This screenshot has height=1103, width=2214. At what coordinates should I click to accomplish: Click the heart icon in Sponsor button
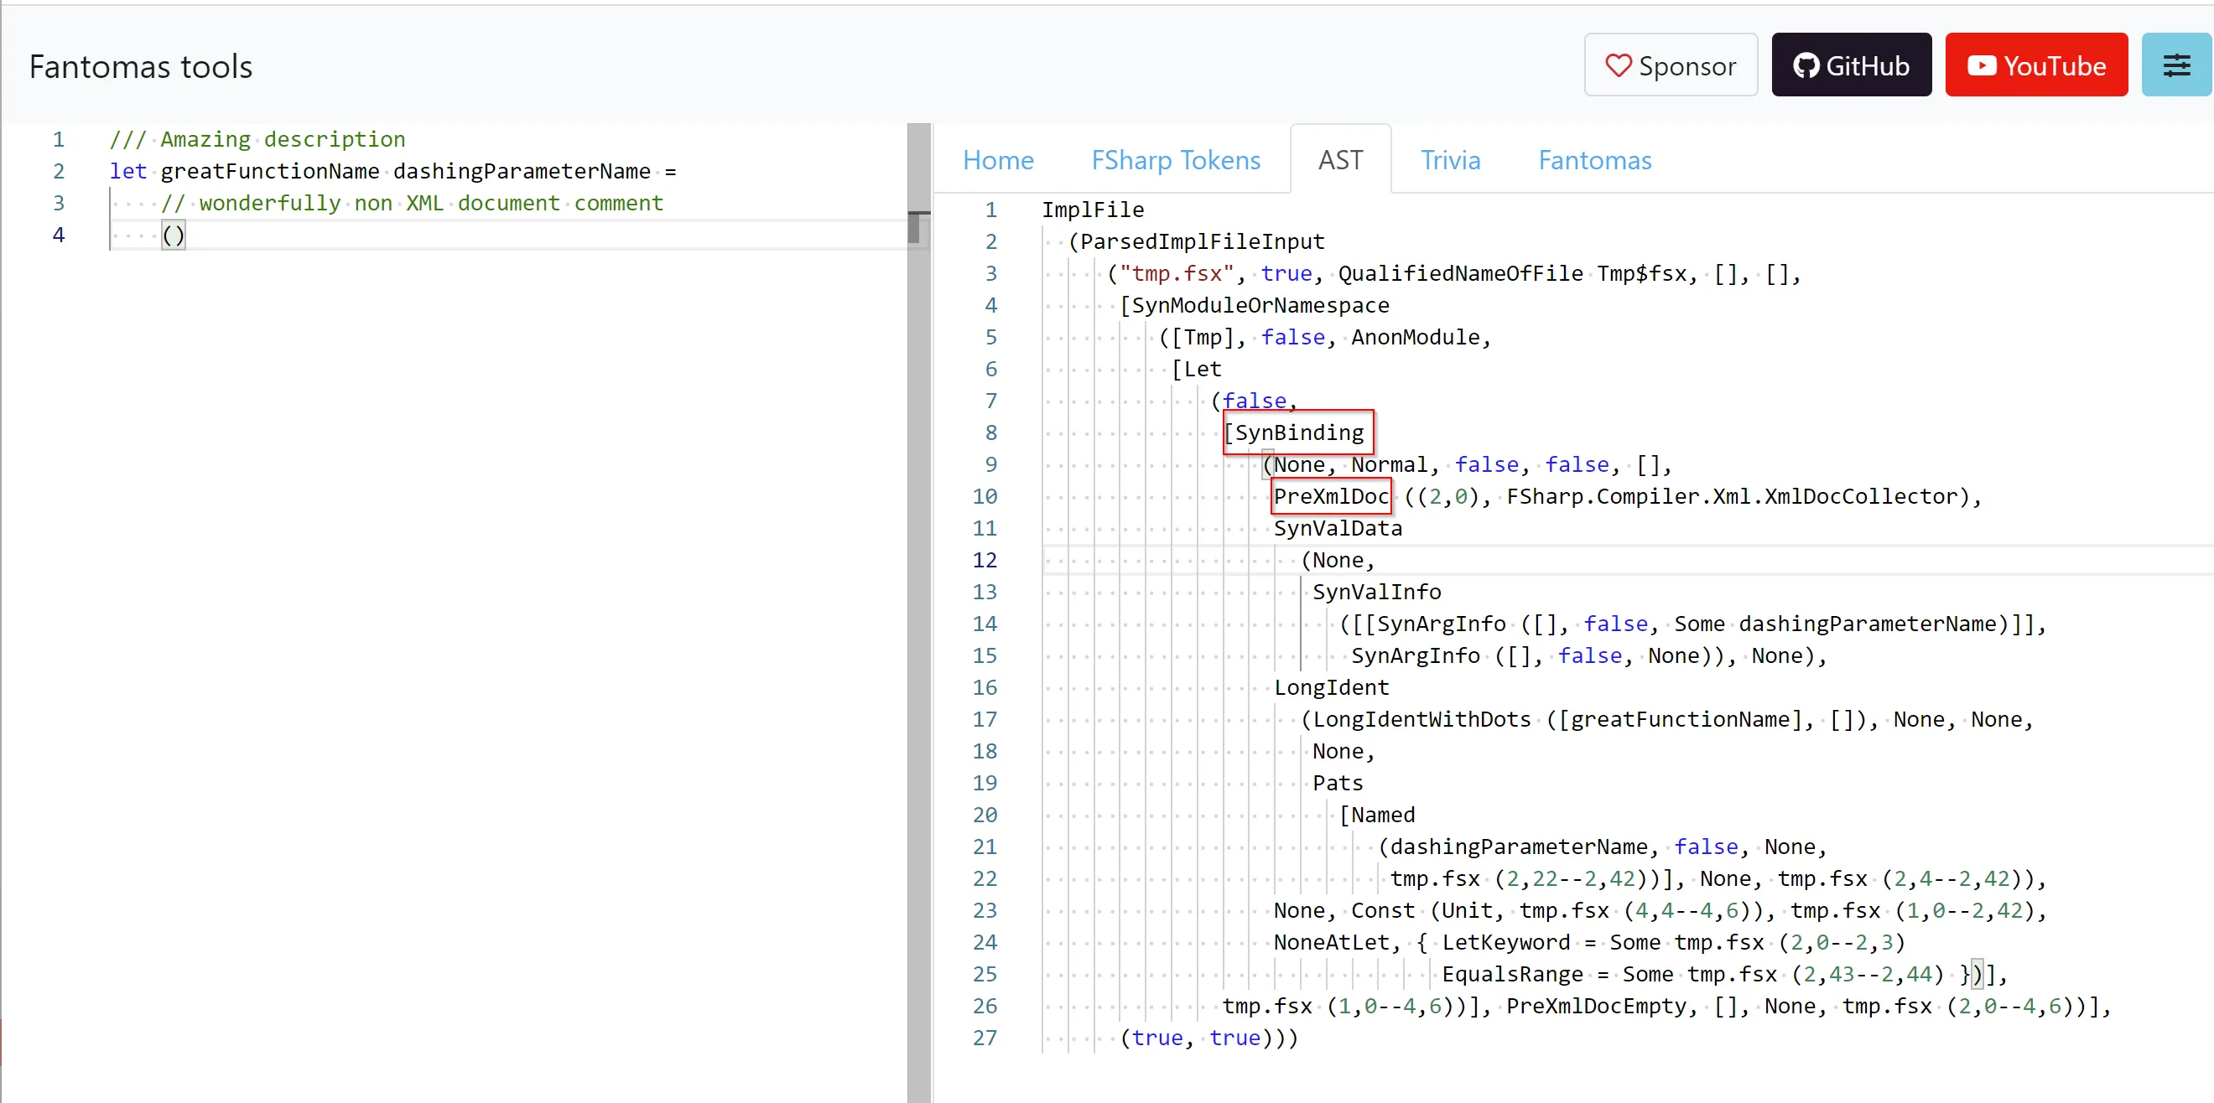pos(1620,65)
